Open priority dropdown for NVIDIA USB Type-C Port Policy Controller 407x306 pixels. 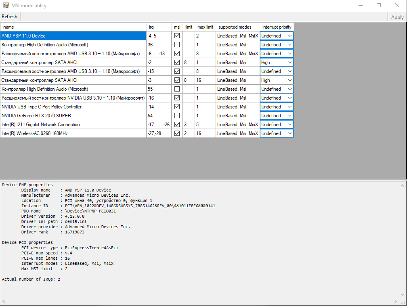277,107
